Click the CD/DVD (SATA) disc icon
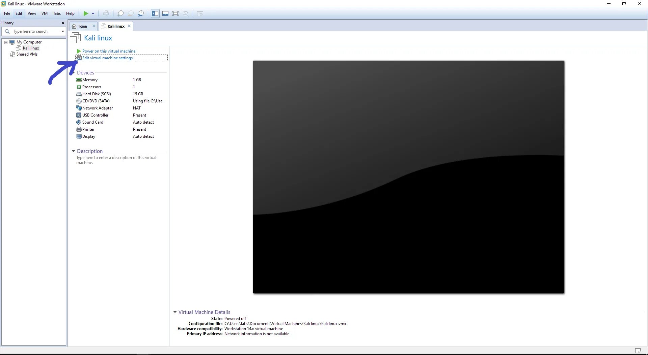The height and width of the screenshot is (355, 648). (79, 101)
